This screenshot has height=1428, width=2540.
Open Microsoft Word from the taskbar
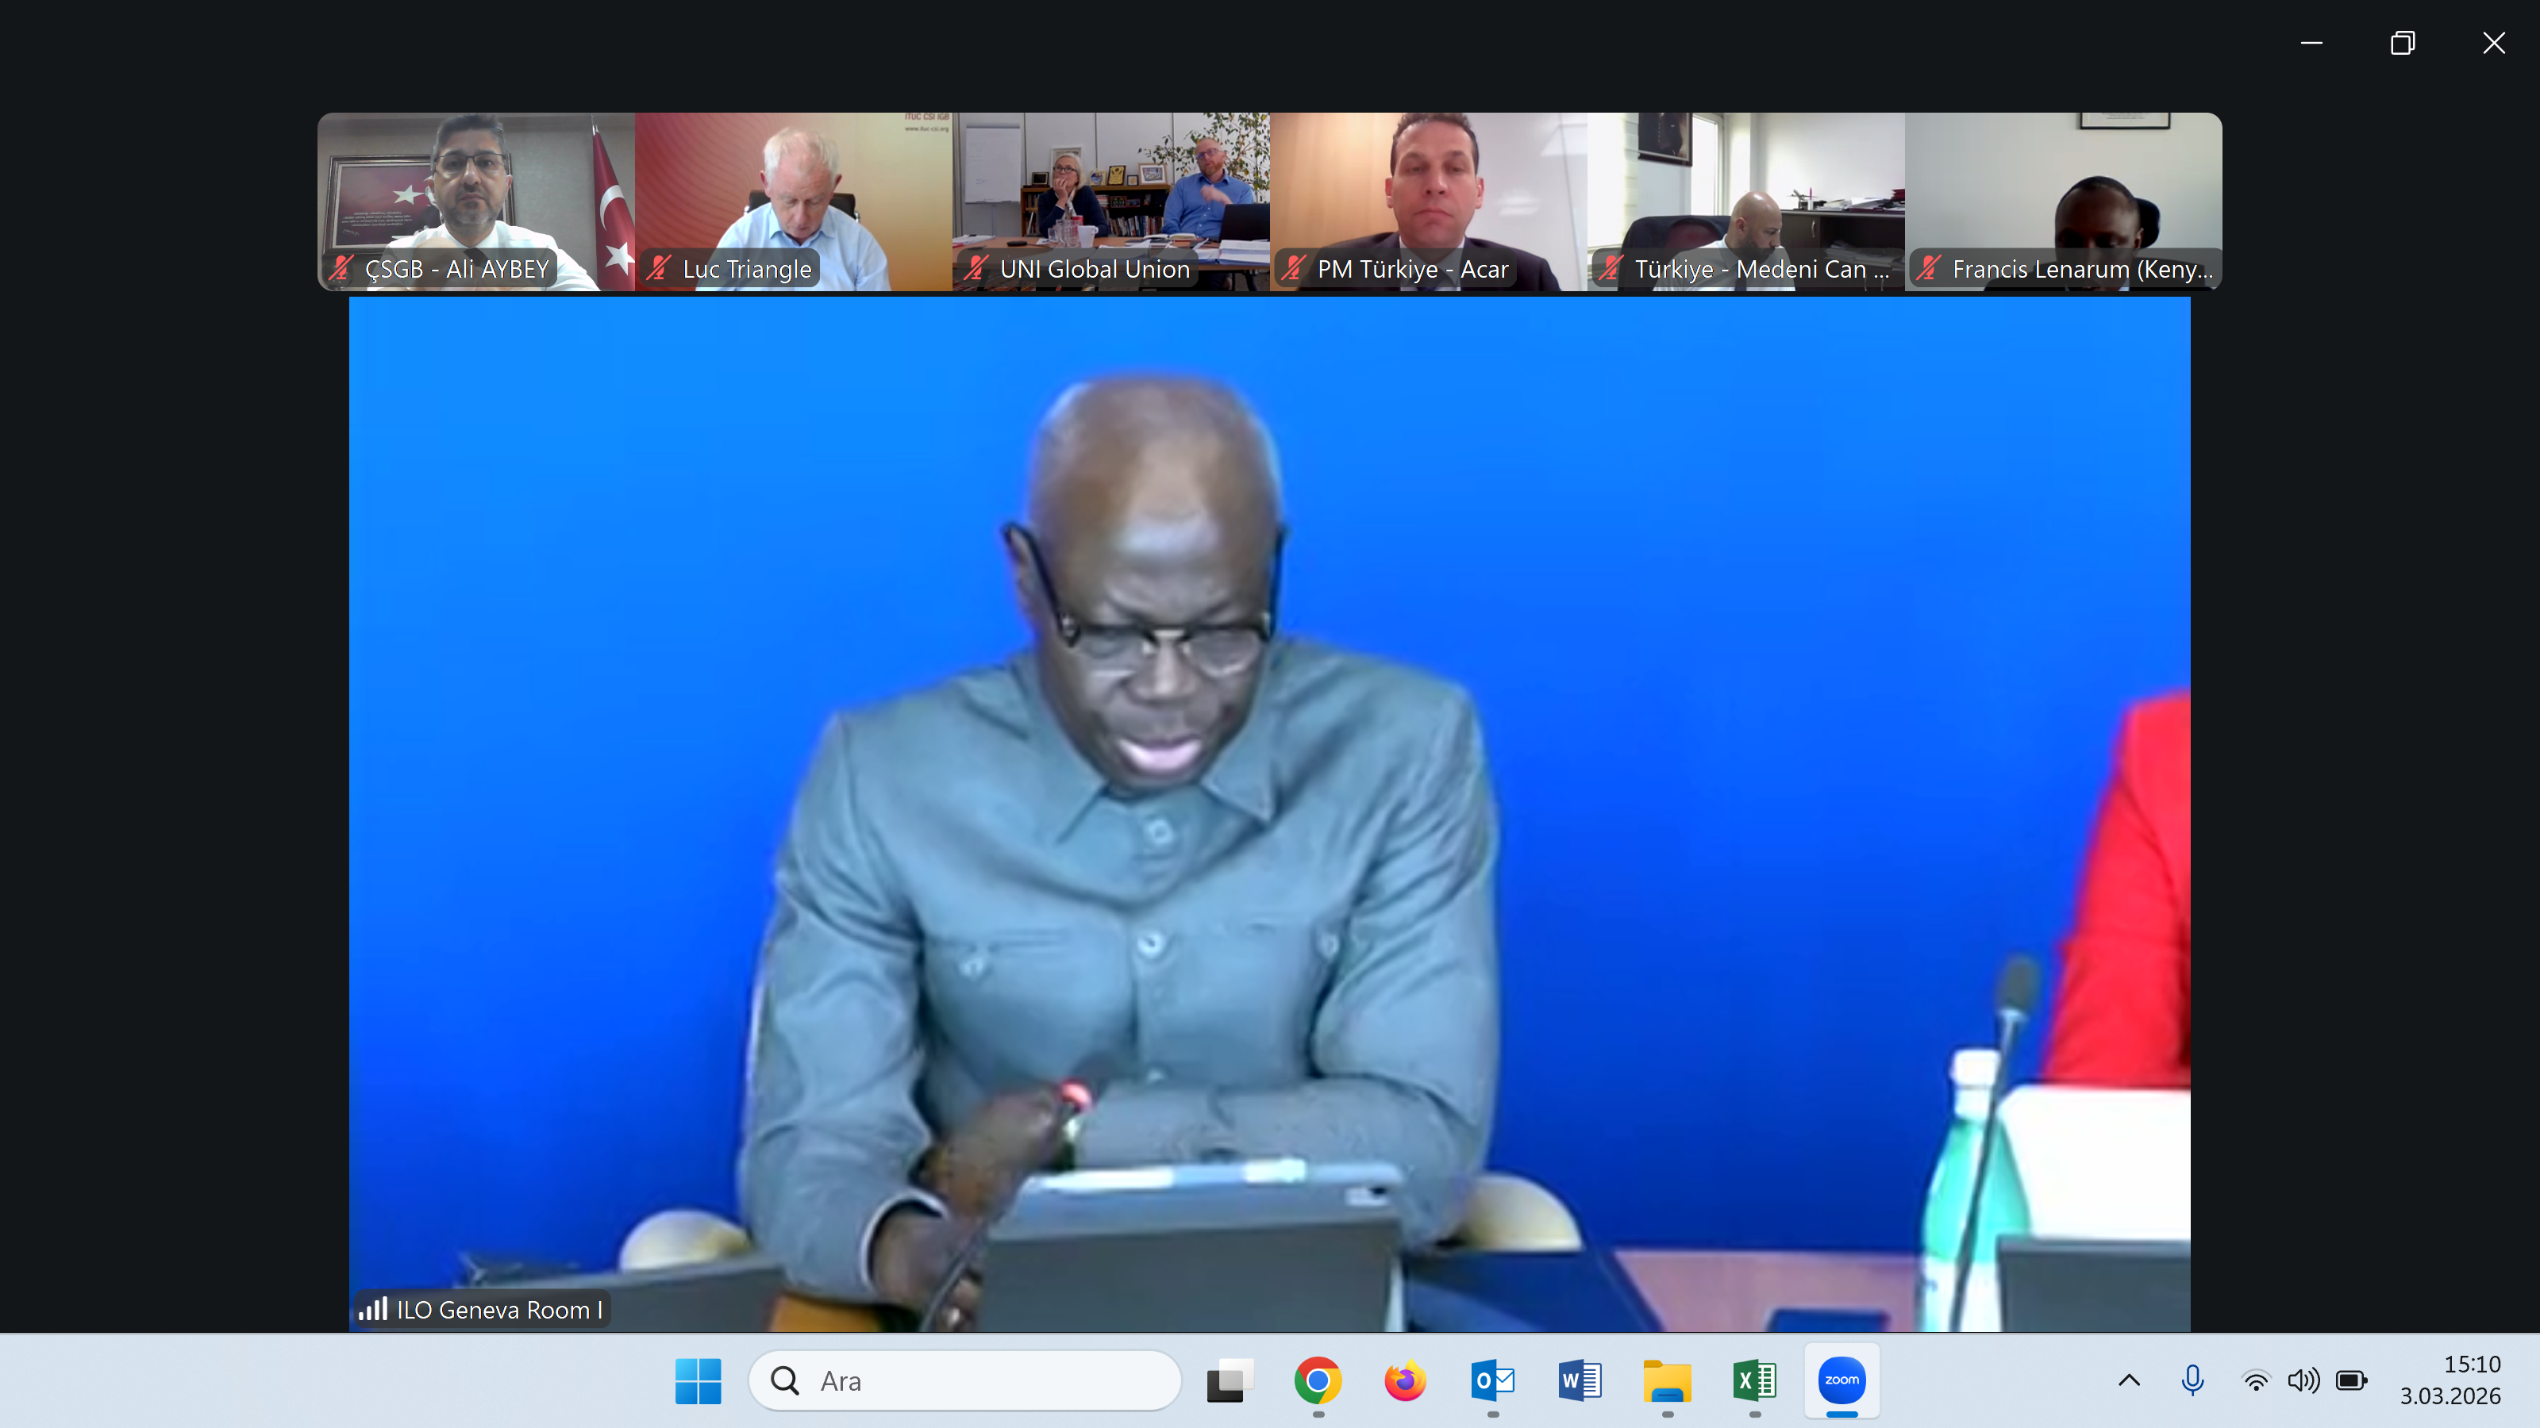pos(1579,1380)
